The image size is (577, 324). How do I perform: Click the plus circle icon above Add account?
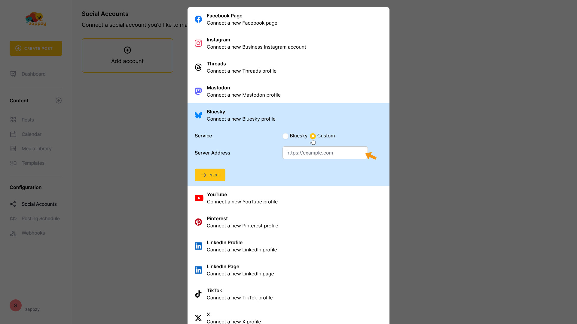point(127,50)
